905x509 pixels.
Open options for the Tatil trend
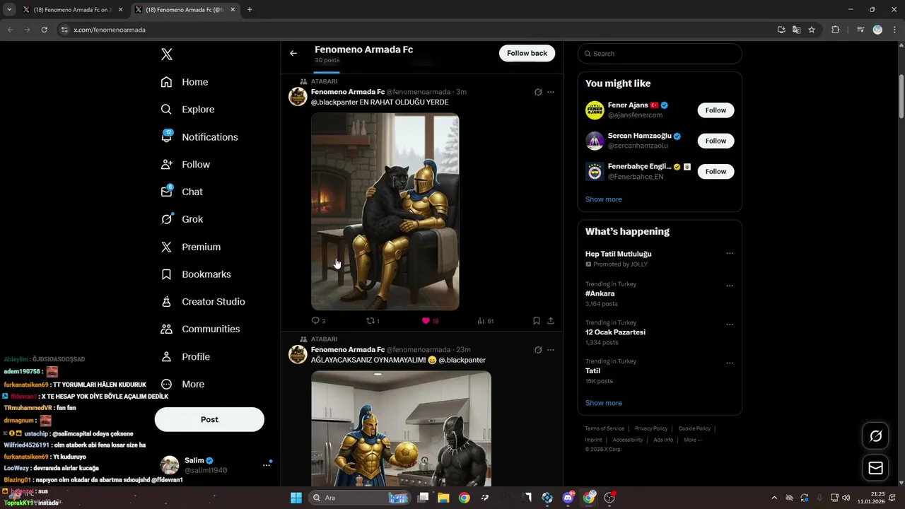pyautogui.click(x=730, y=363)
